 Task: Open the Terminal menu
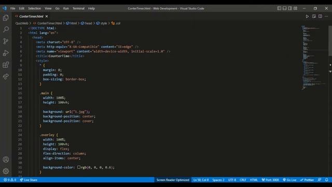[x=78, y=8]
